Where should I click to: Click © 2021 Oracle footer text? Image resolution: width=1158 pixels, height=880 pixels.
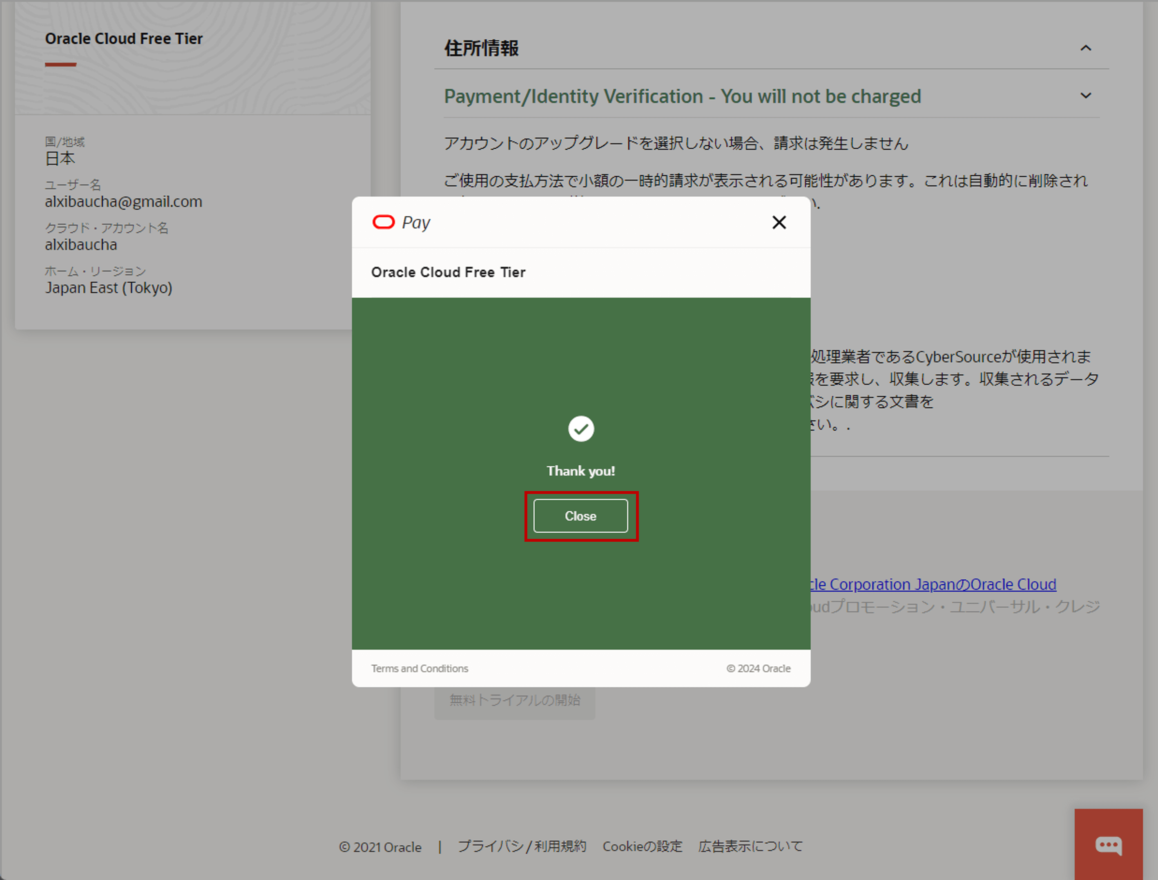point(380,847)
